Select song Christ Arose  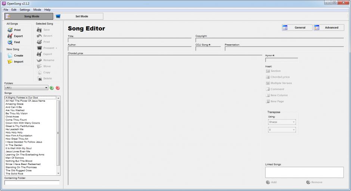[x=12, y=117]
